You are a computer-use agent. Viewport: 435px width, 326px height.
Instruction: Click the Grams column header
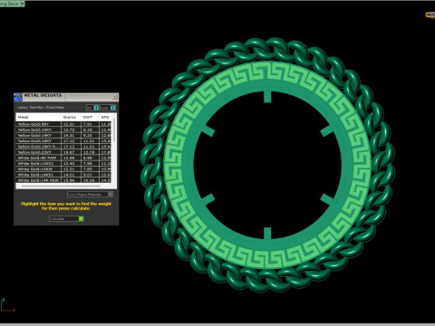click(x=70, y=117)
